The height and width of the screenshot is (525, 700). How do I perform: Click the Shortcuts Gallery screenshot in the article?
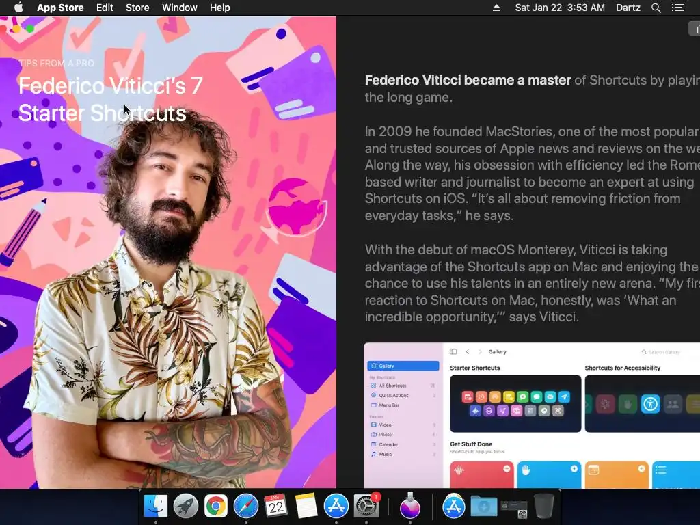(x=532, y=415)
